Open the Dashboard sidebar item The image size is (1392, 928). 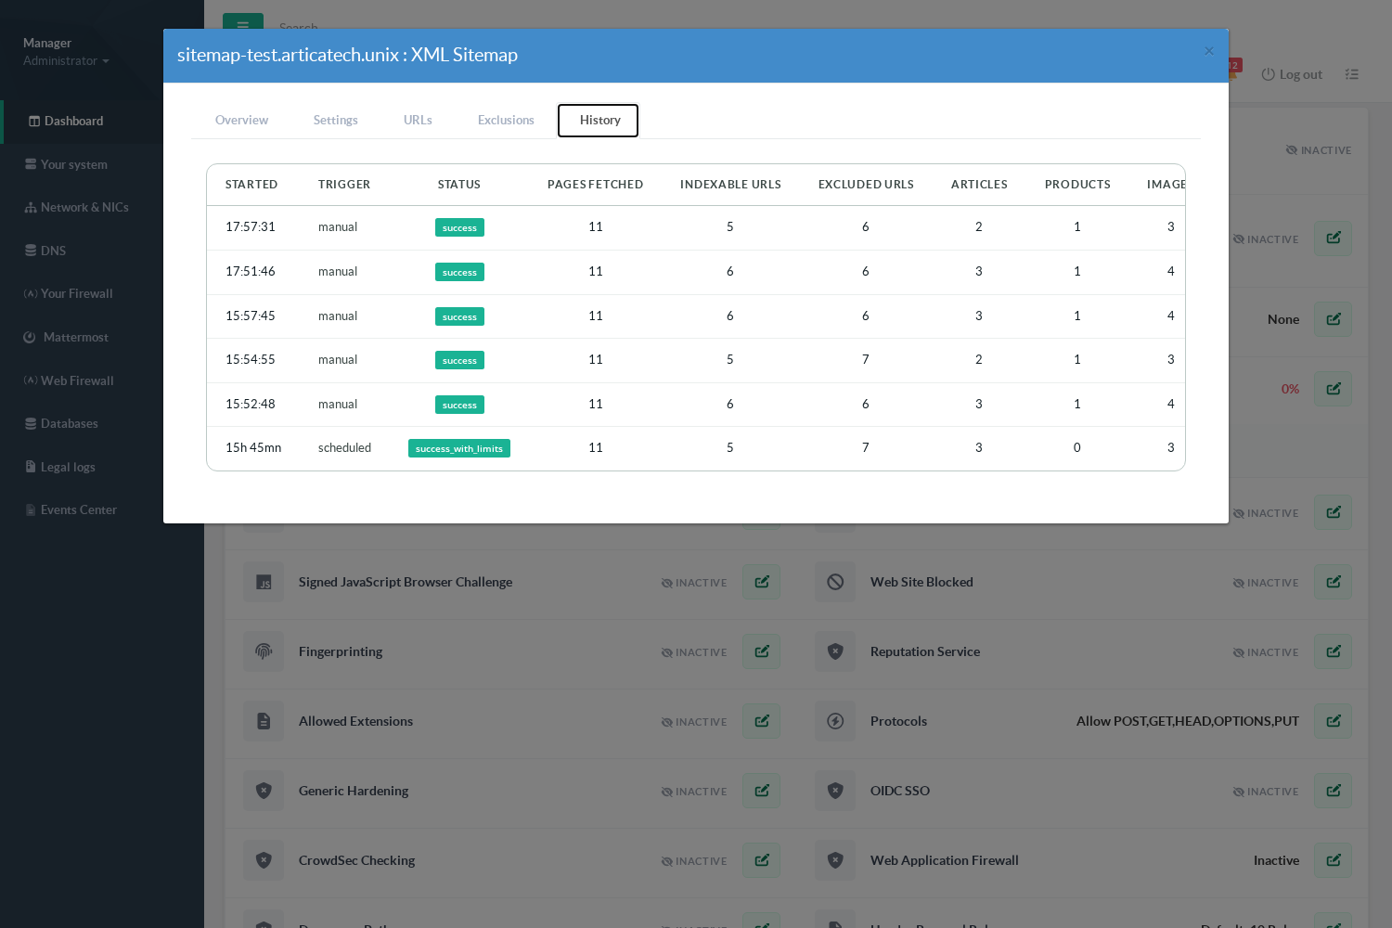coord(102,122)
